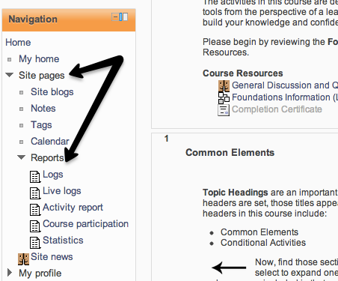
Task: Open the Tags navigation item
Action: coord(41,125)
